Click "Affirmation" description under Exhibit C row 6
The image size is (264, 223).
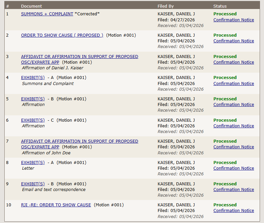pyautogui.click(x=33, y=126)
